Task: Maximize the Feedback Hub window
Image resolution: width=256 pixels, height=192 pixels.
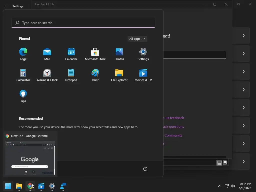Action: pyautogui.click(x=215, y=4)
